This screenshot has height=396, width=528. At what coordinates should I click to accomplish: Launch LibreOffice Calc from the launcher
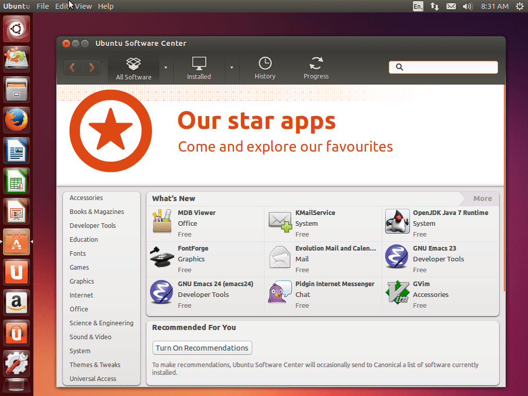16,181
